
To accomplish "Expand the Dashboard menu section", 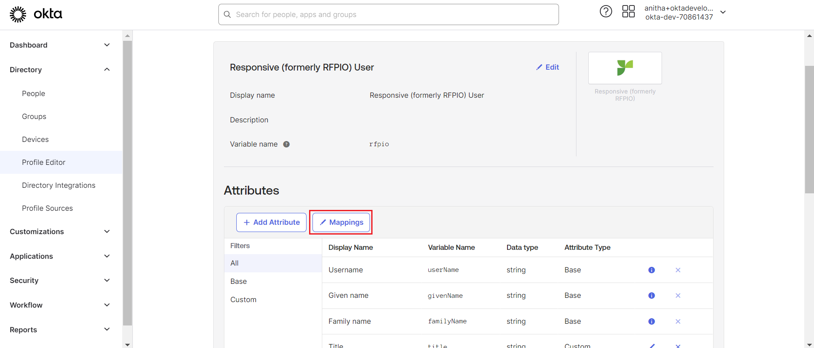I will tap(107, 45).
